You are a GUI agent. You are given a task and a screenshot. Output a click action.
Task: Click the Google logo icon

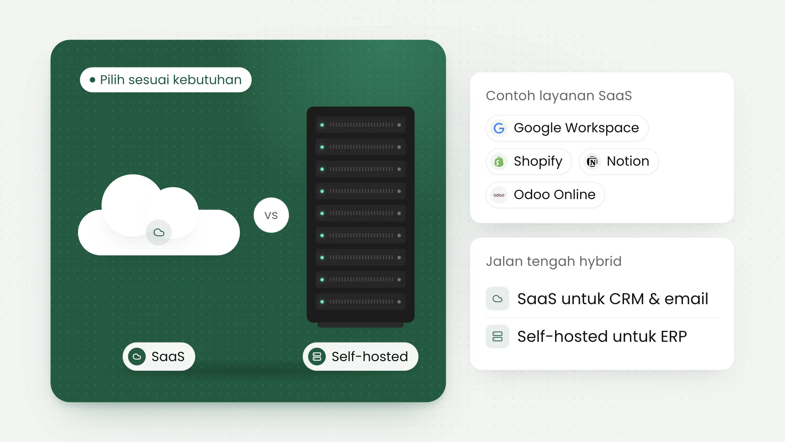coord(499,128)
